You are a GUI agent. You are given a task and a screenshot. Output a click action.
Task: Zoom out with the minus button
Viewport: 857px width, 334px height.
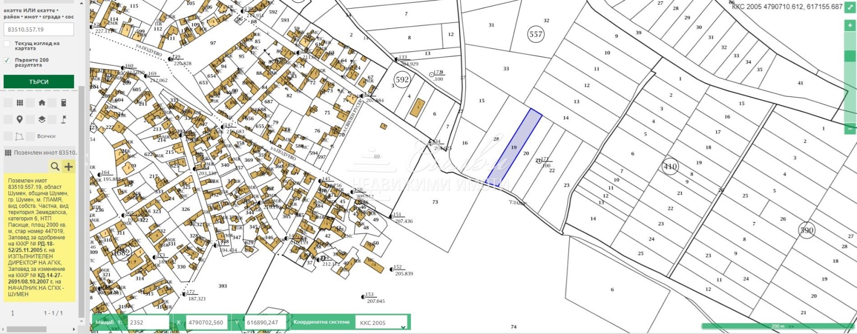(850, 129)
